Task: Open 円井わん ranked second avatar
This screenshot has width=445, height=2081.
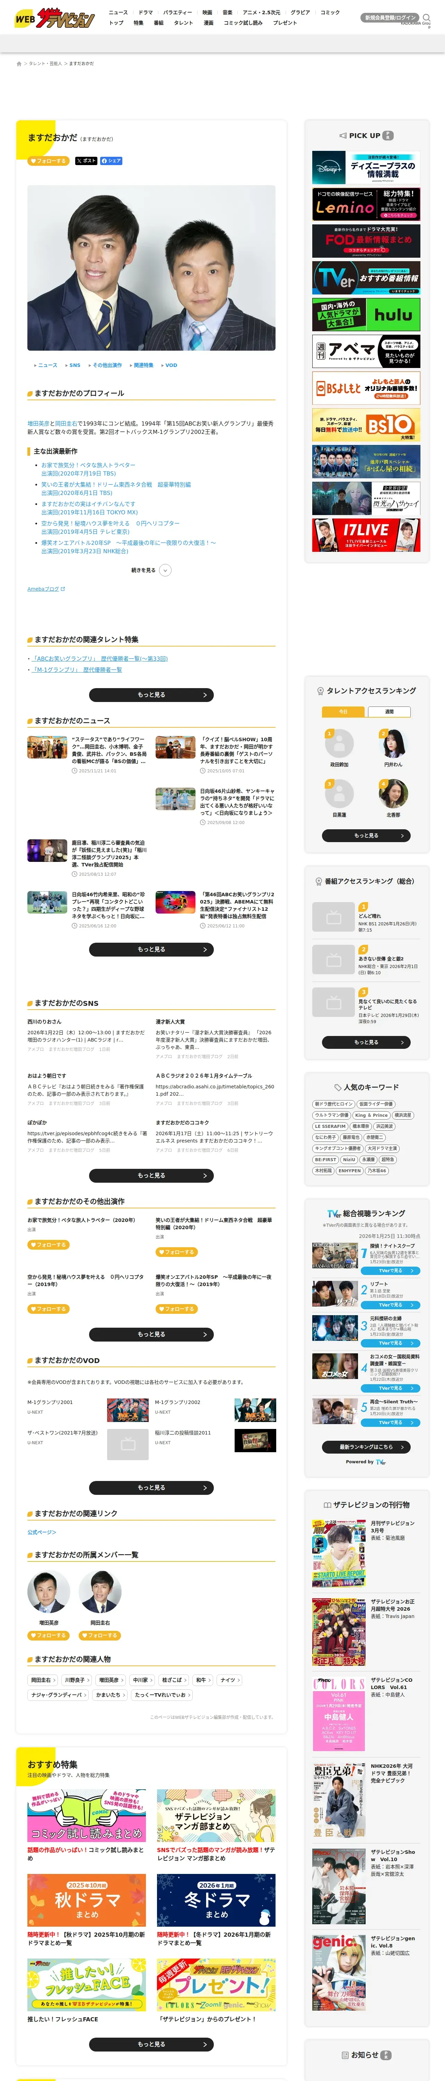Action: (x=393, y=743)
